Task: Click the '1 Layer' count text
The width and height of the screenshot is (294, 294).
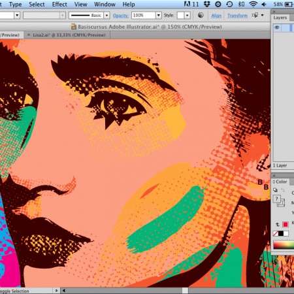Action: click(x=280, y=165)
